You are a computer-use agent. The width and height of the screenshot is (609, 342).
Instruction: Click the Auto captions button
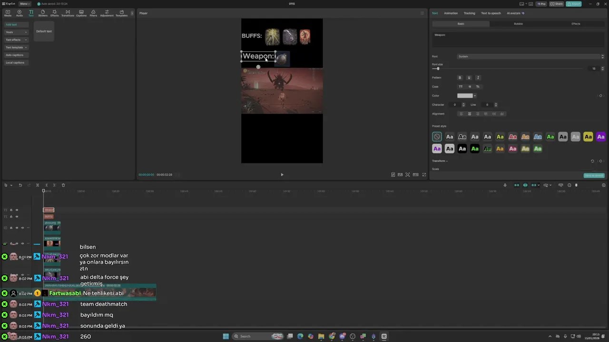(16, 55)
